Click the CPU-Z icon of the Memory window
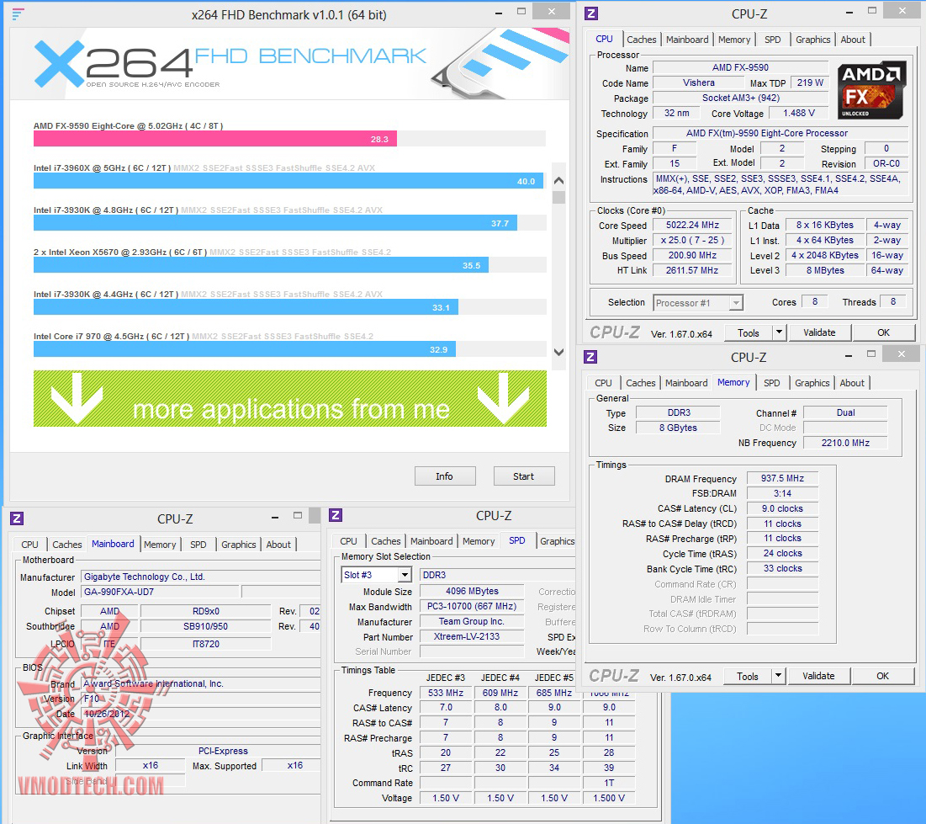 point(590,357)
